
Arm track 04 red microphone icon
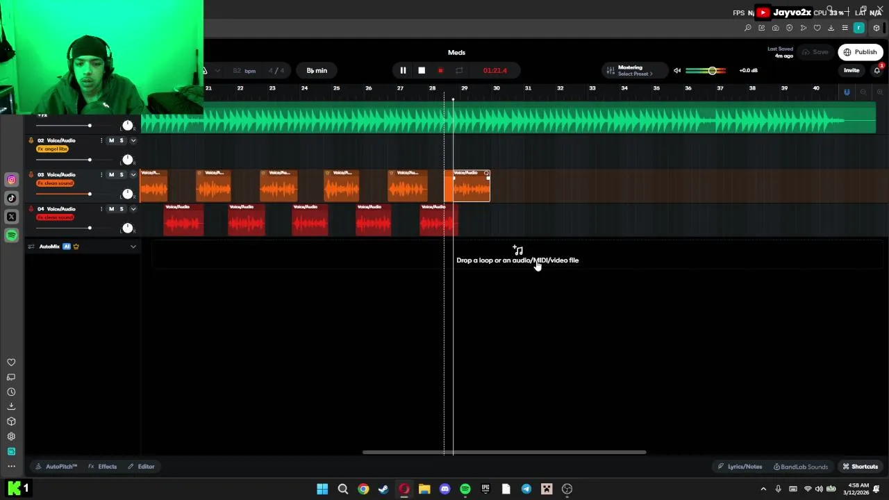click(x=31, y=208)
